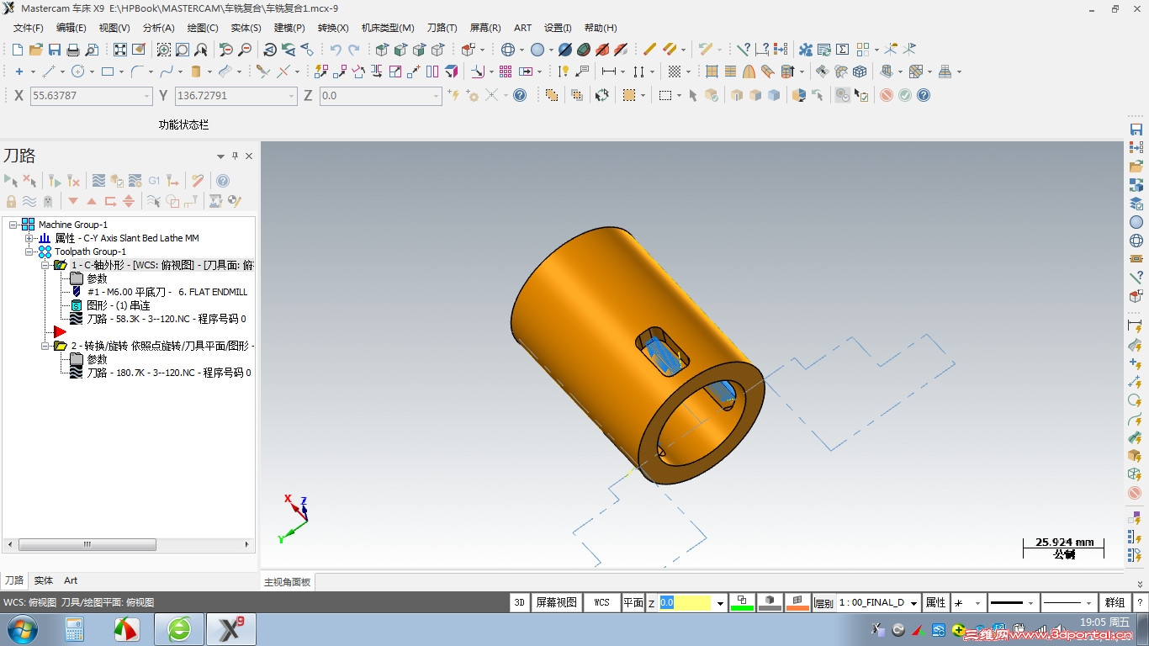
Task: Click the Print icon in the toolbar
Action: pos(73,50)
